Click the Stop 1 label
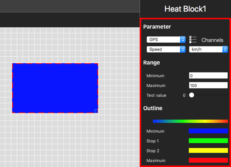The width and height of the screenshot is (231, 167). point(152,141)
